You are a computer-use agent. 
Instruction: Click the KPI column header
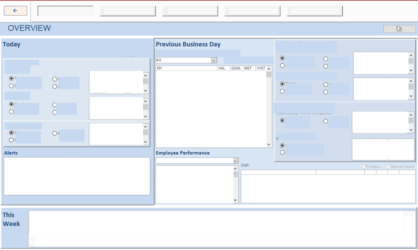[186, 68]
